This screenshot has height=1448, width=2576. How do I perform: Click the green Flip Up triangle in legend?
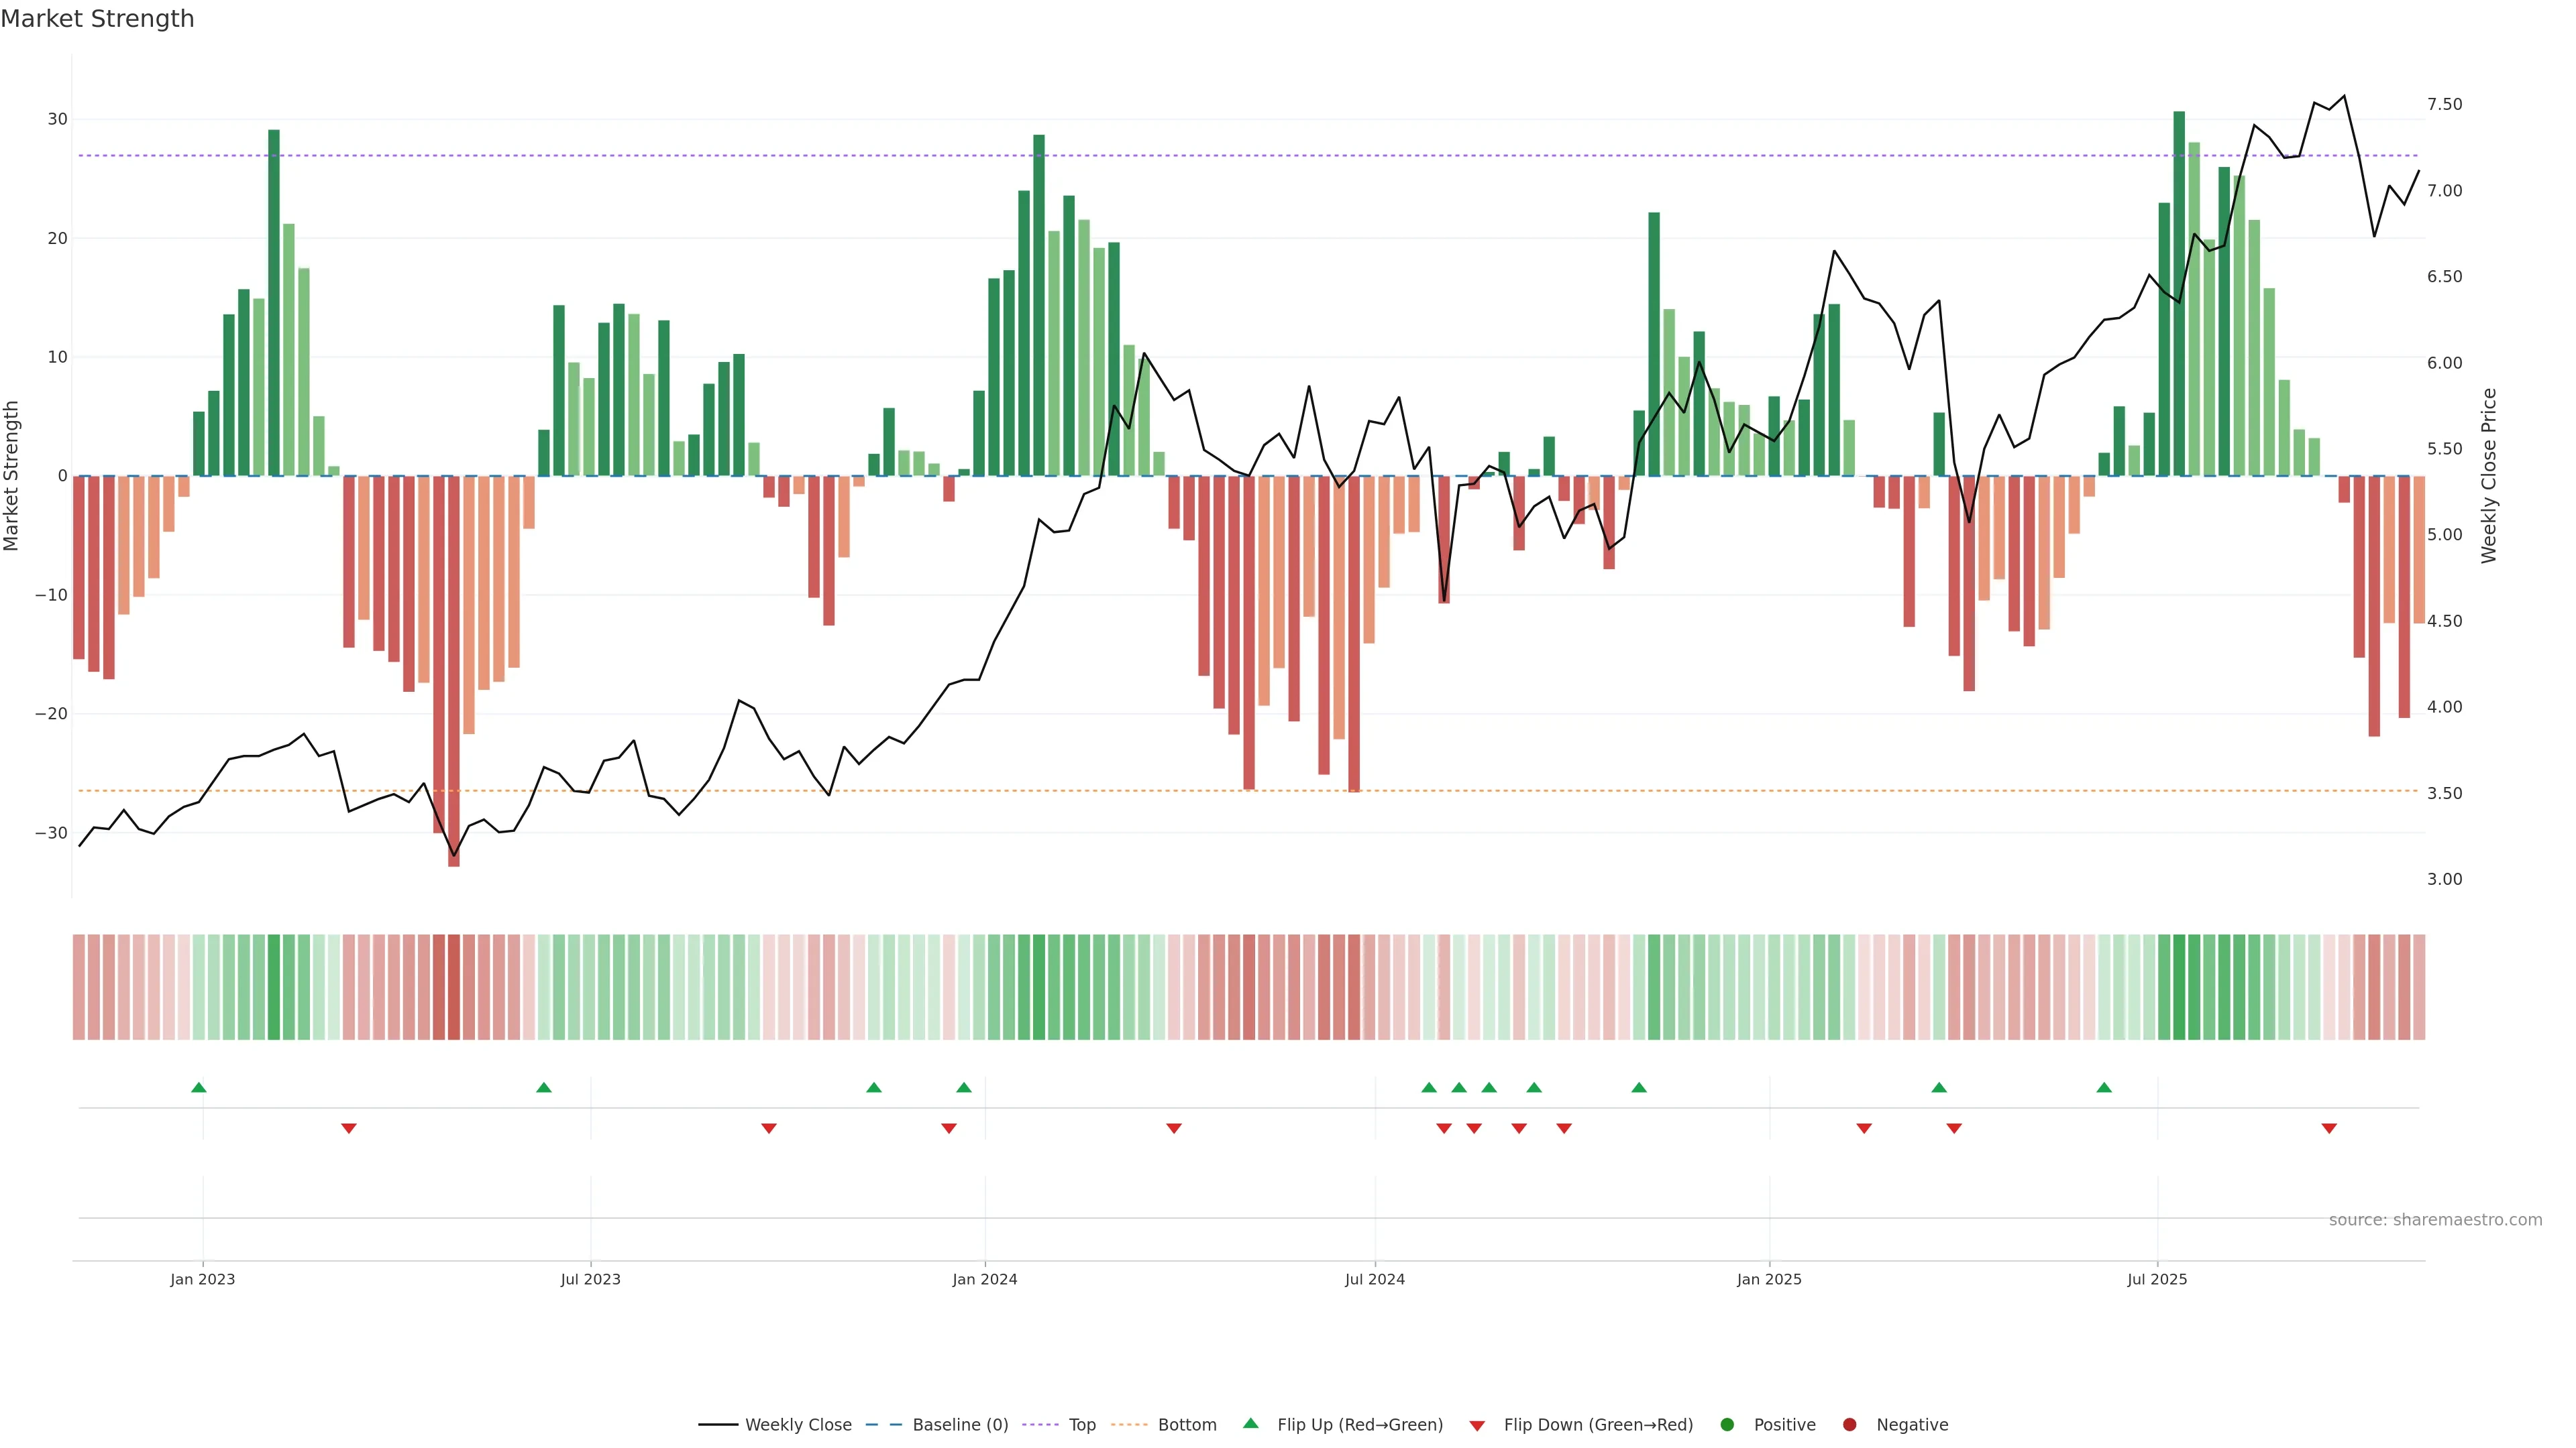[x=1250, y=1423]
